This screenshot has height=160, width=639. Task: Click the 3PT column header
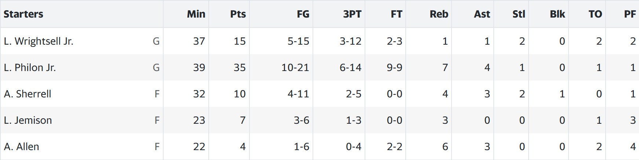point(352,14)
